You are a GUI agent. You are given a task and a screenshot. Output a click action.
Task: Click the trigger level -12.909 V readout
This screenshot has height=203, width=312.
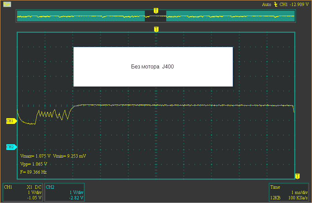pyautogui.click(x=299, y=4)
